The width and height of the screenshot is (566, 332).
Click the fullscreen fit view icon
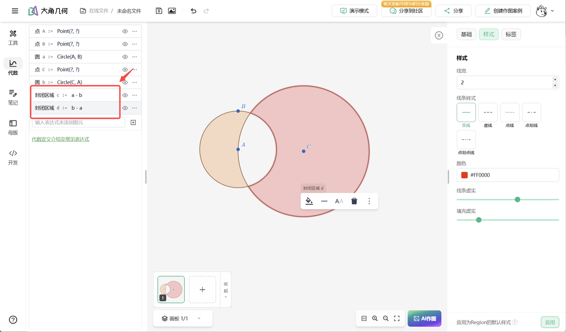pyautogui.click(x=397, y=318)
